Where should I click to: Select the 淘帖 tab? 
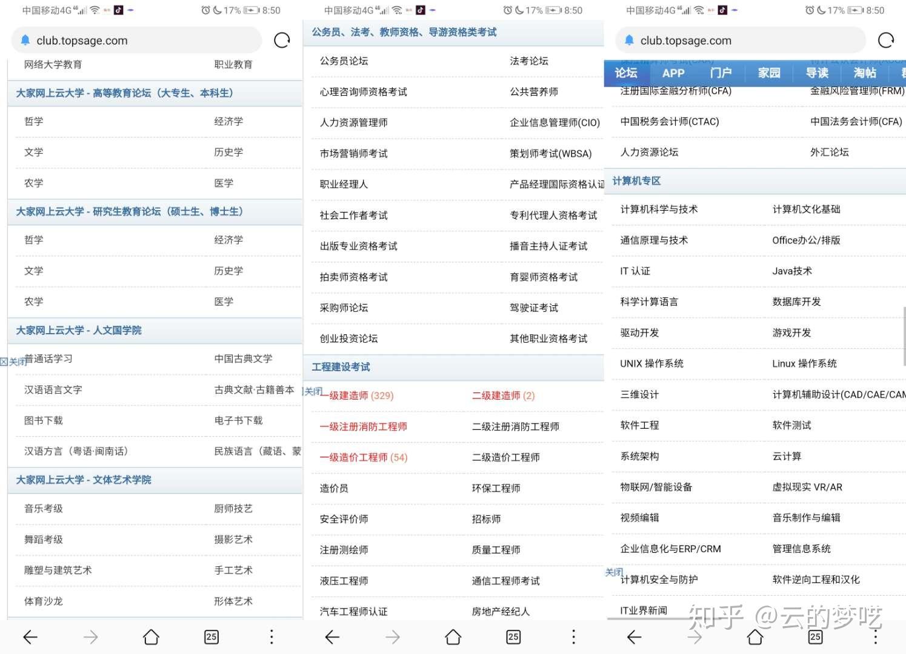click(x=865, y=73)
